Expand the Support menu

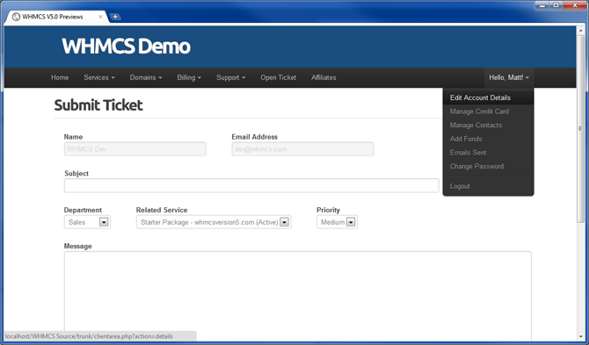coord(230,77)
